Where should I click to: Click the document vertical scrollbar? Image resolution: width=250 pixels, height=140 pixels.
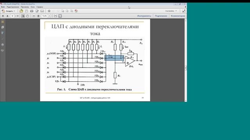pyautogui.click(x=186, y=60)
